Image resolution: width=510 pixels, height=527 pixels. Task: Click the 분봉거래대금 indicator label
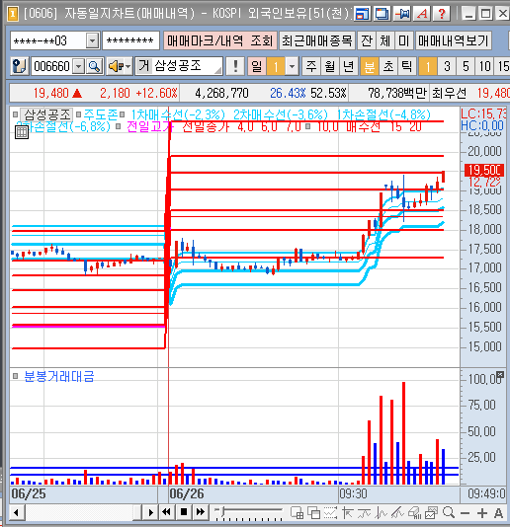[x=59, y=376]
